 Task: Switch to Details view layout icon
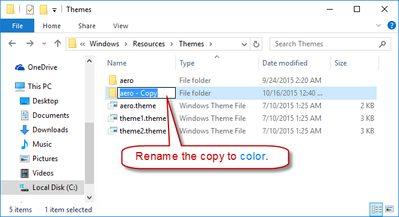(x=376, y=210)
